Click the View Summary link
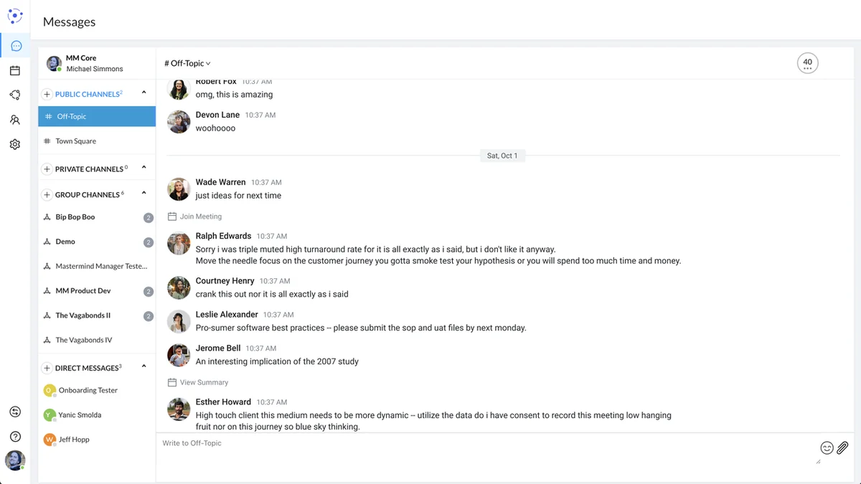Image resolution: width=861 pixels, height=484 pixels. pyautogui.click(x=204, y=383)
